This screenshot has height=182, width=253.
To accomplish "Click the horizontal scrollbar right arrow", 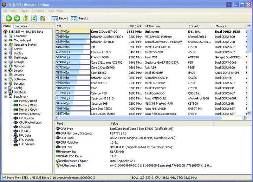I will pos(245,117).
